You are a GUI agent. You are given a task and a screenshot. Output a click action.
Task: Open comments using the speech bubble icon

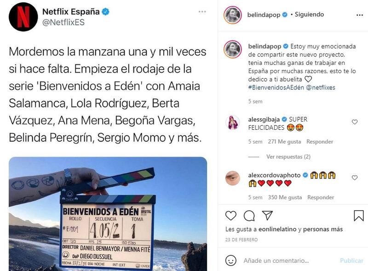pyautogui.click(x=249, y=216)
